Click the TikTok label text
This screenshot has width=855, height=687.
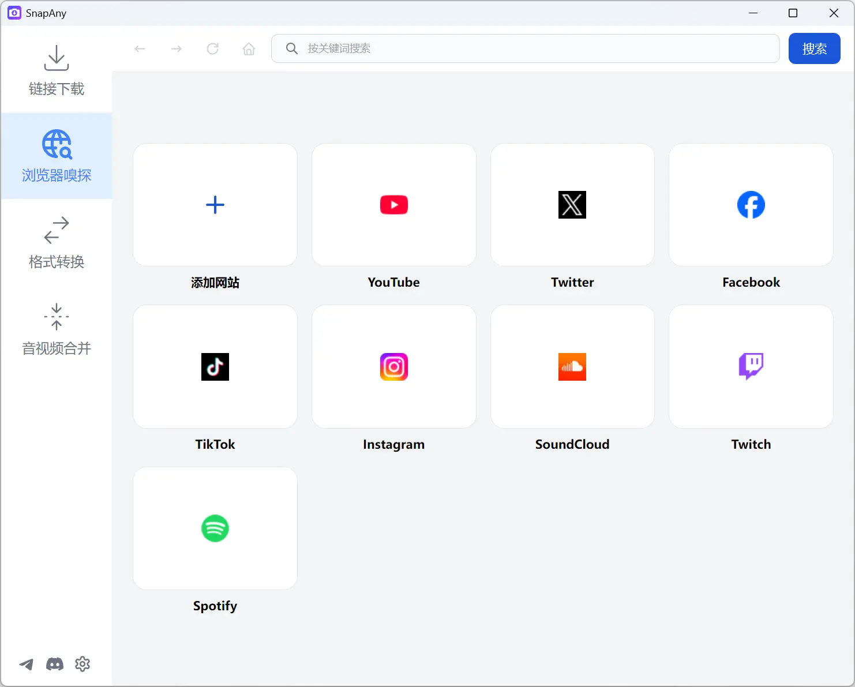pos(215,444)
